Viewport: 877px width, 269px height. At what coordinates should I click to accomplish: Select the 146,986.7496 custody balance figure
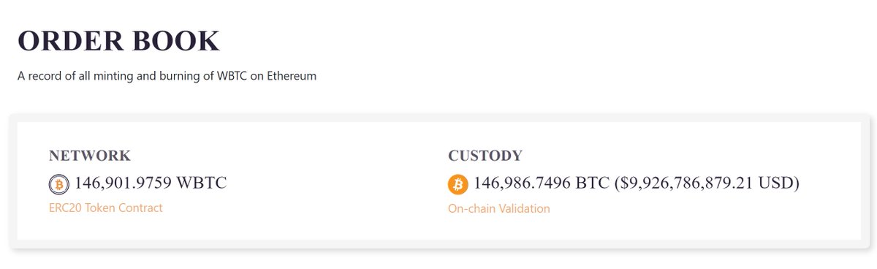coord(521,183)
